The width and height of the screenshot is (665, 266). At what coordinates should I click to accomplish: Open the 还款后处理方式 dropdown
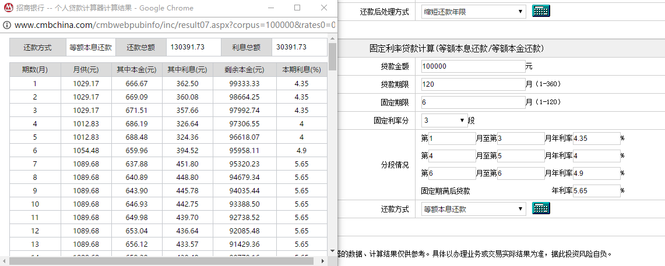(x=474, y=12)
